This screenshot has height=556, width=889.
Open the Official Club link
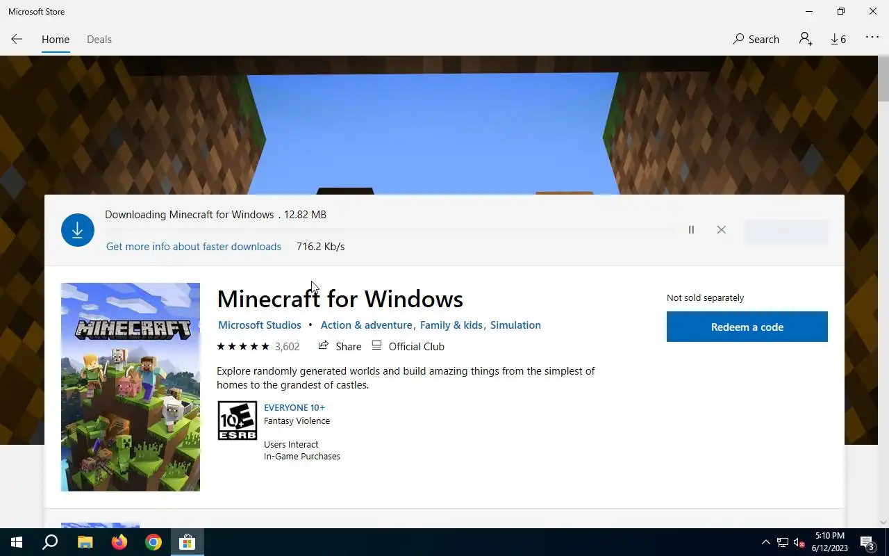[408, 346]
